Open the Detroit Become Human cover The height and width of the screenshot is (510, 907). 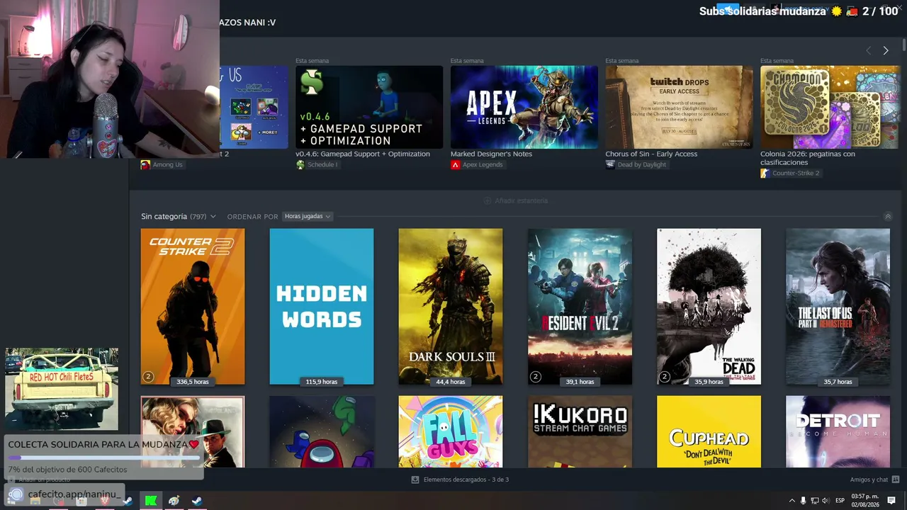tap(838, 431)
